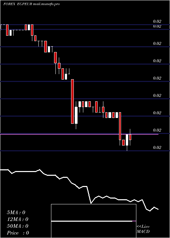The width and height of the screenshot is (170, 238).
Task: Click the MACD panel box at the bottom
Action: [93, 221]
